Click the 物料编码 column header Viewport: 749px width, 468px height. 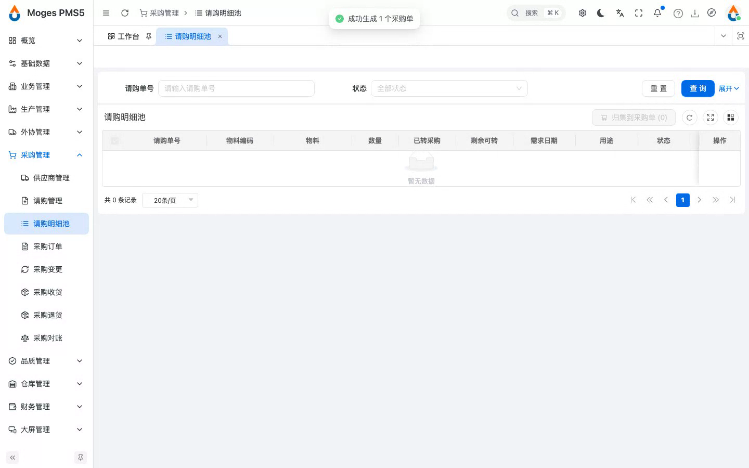tap(240, 140)
